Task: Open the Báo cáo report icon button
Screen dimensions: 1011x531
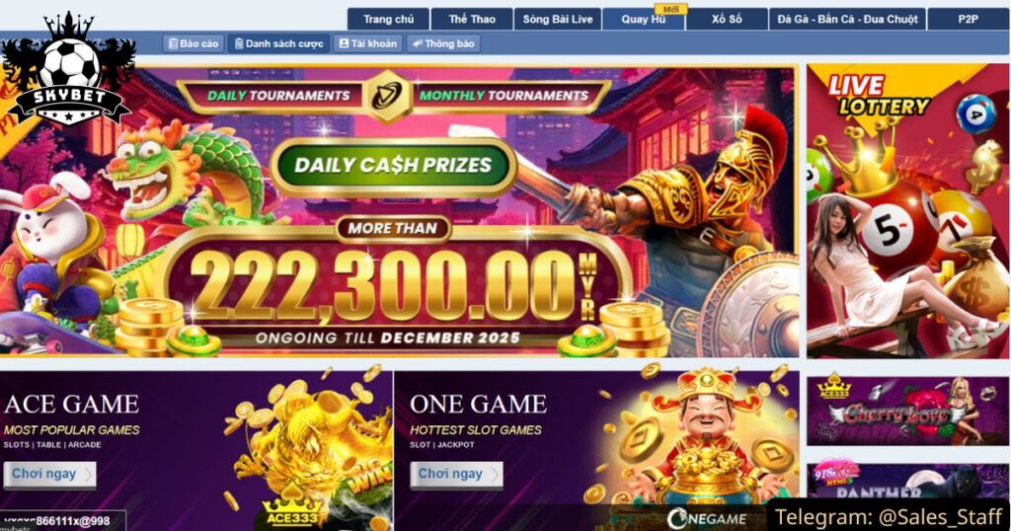Action: (194, 43)
